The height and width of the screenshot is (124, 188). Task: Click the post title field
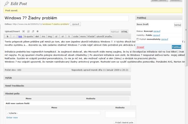click(66, 18)
